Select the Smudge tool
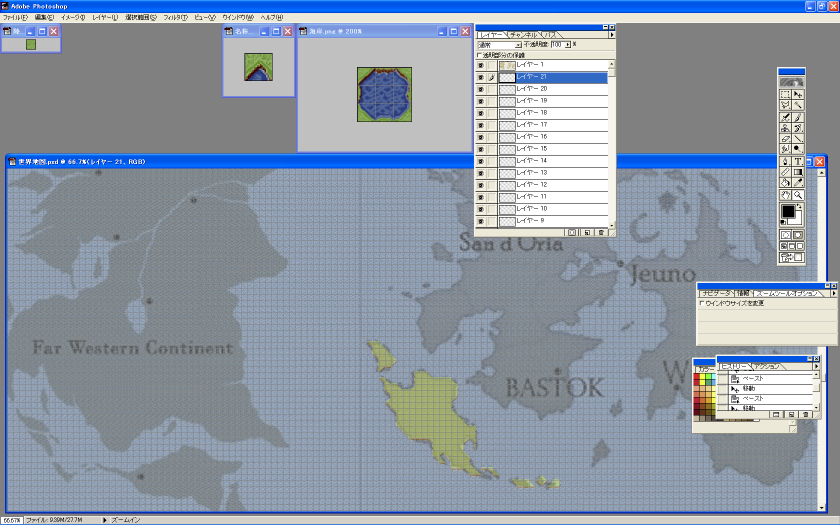Image resolution: width=840 pixels, height=525 pixels. point(785,149)
